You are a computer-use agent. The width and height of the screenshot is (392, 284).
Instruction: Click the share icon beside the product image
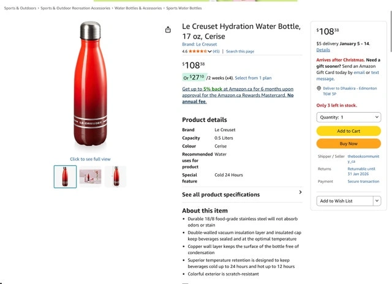(168, 30)
